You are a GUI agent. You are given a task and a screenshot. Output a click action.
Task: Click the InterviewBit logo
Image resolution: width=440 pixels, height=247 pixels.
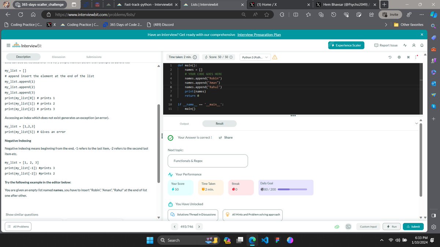pos(26,45)
